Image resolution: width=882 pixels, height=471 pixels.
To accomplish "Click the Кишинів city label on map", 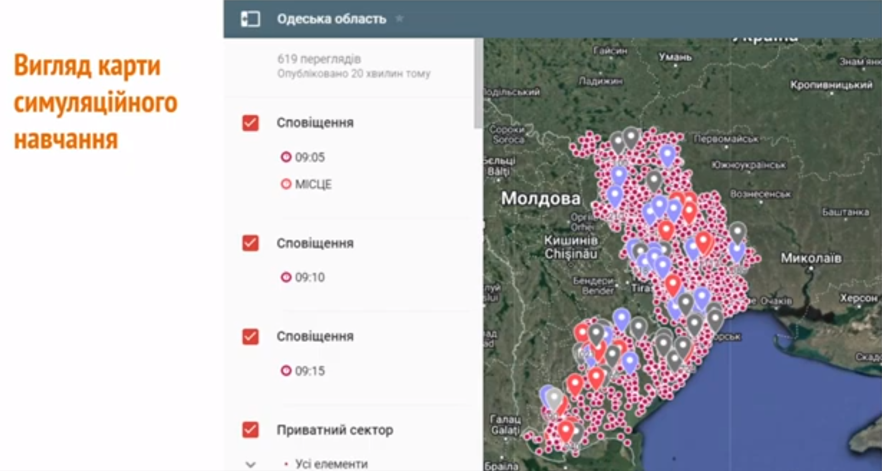I will point(570,240).
